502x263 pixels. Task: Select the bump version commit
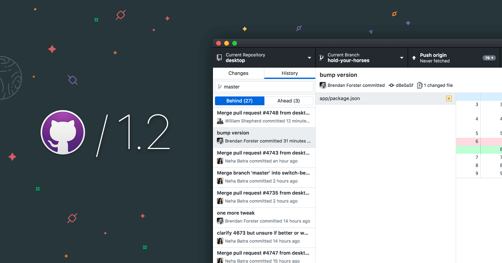tap(264, 137)
